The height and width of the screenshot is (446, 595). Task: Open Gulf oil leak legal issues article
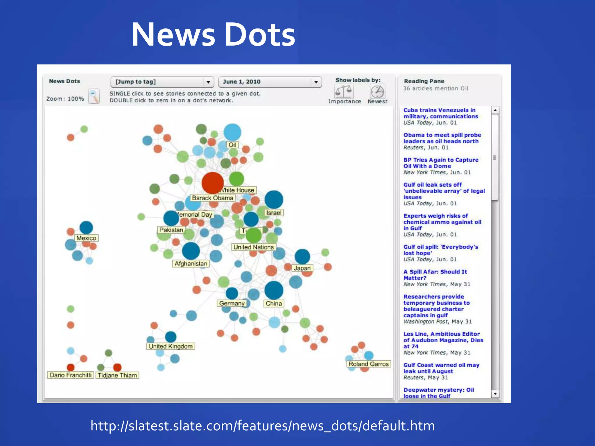click(x=444, y=191)
